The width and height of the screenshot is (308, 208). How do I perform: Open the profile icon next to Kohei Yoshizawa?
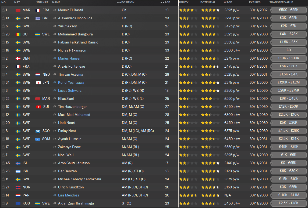(x=55, y=83)
